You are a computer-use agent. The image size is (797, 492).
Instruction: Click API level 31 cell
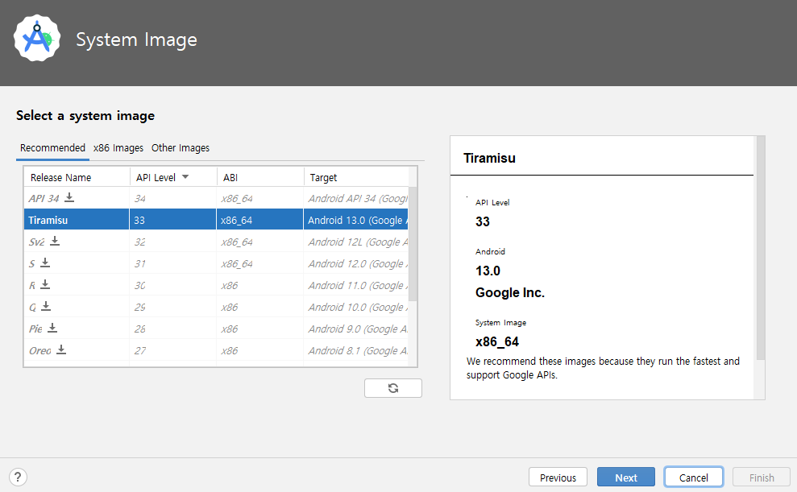pyautogui.click(x=172, y=263)
